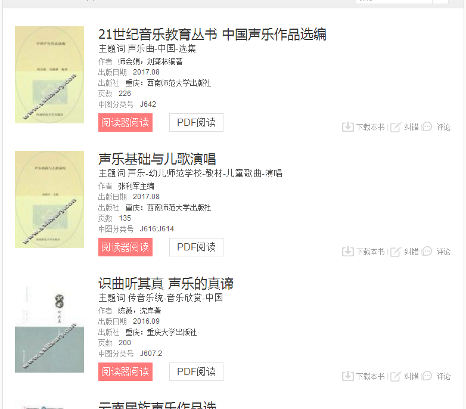
Task: Click classification number J642
Action: [x=148, y=104]
